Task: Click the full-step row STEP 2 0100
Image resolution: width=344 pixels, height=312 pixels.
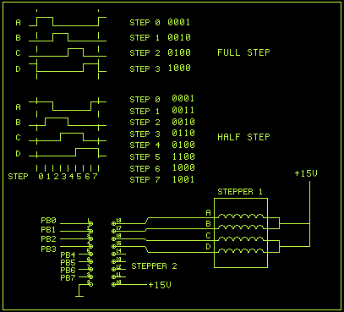Action: (x=160, y=52)
